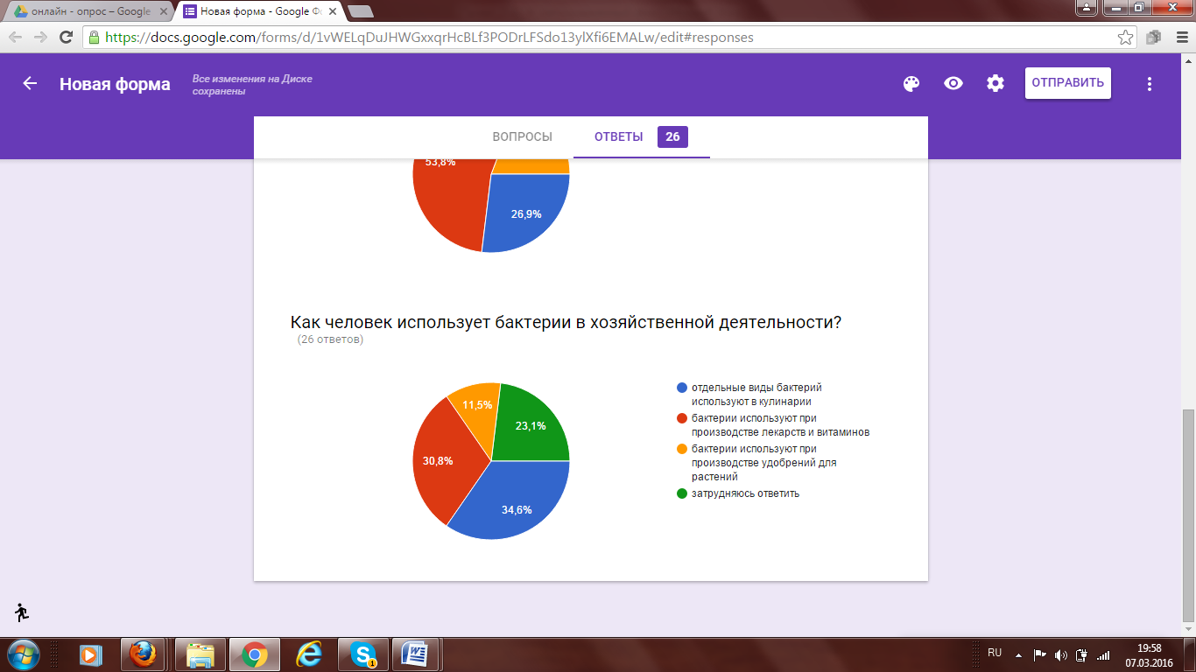Click the green 23,1% pie slice
Screen dimensions: 1196x672
point(531,423)
